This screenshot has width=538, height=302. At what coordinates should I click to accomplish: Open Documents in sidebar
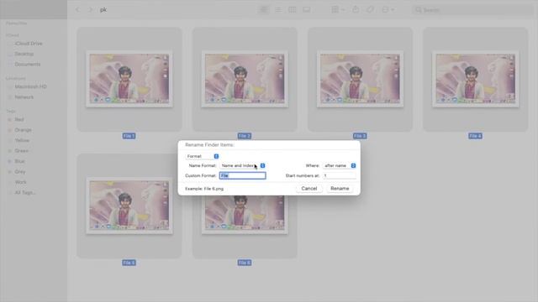(x=28, y=64)
